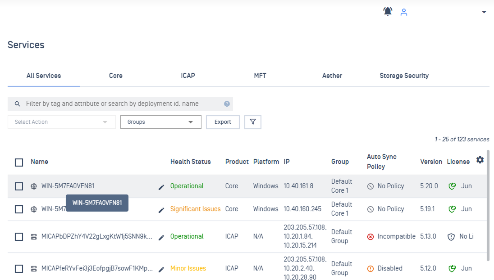Screen dimensions: 494x280
Task: Open the table column settings gear
Action: [480, 160]
